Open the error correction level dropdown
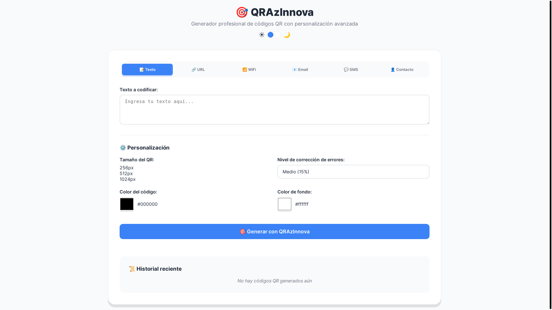This screenshot has width=552, height=310. click(353, 172)
